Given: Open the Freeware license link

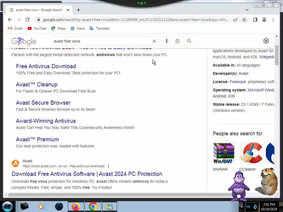Looking at the screenshot, I should tap(237, 82).
